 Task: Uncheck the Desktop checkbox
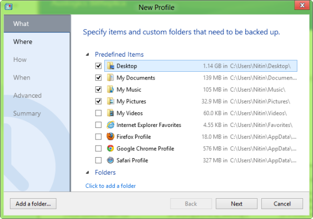click(x=99, y=66)
